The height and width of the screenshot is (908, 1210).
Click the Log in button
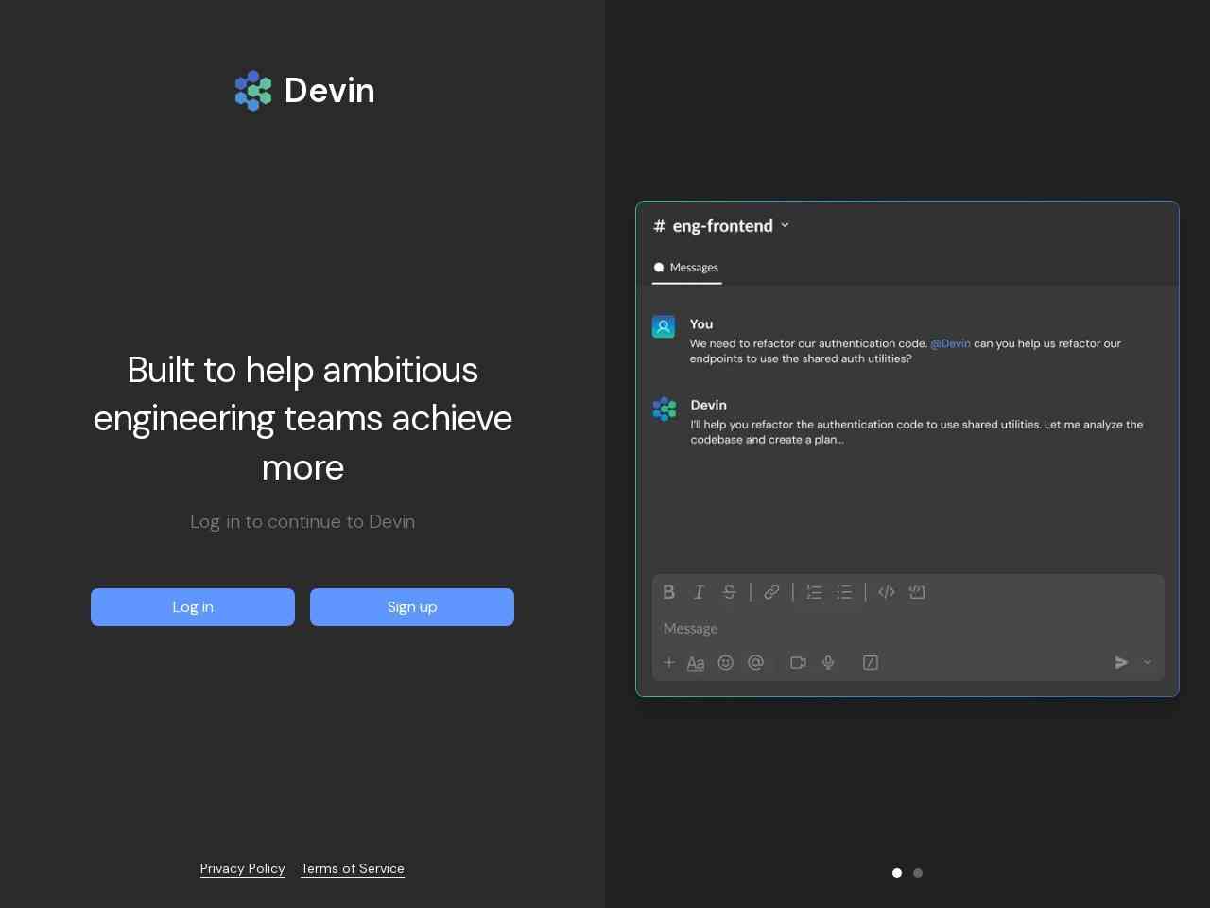pyautogui.click(x=193, y=607)
